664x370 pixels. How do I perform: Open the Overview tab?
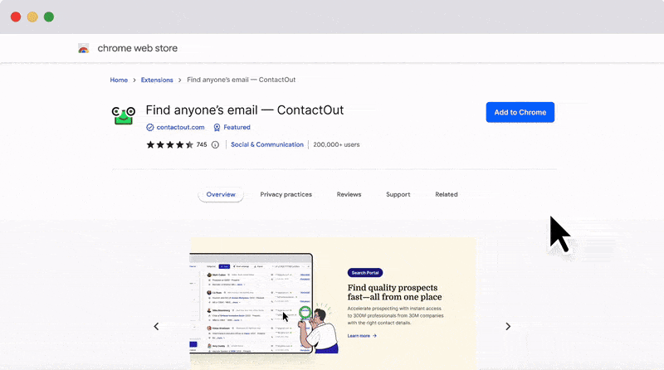pyautogui.click(x=221, y=194)
